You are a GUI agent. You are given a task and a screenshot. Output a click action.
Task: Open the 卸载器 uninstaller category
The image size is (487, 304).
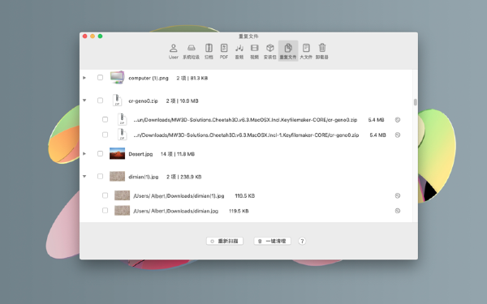coord(322,51)
